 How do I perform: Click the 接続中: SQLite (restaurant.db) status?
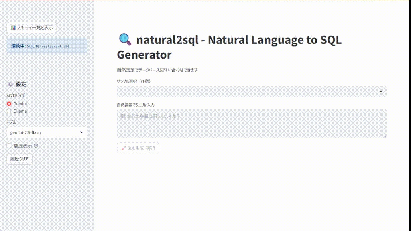[47, 46]
